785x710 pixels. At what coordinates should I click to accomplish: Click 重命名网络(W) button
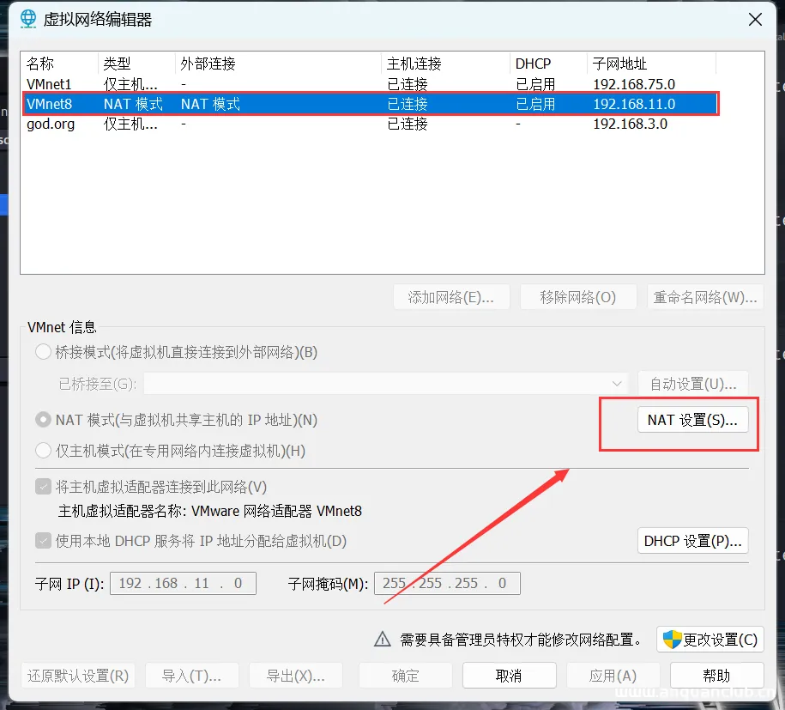click(x=705, y=296)
